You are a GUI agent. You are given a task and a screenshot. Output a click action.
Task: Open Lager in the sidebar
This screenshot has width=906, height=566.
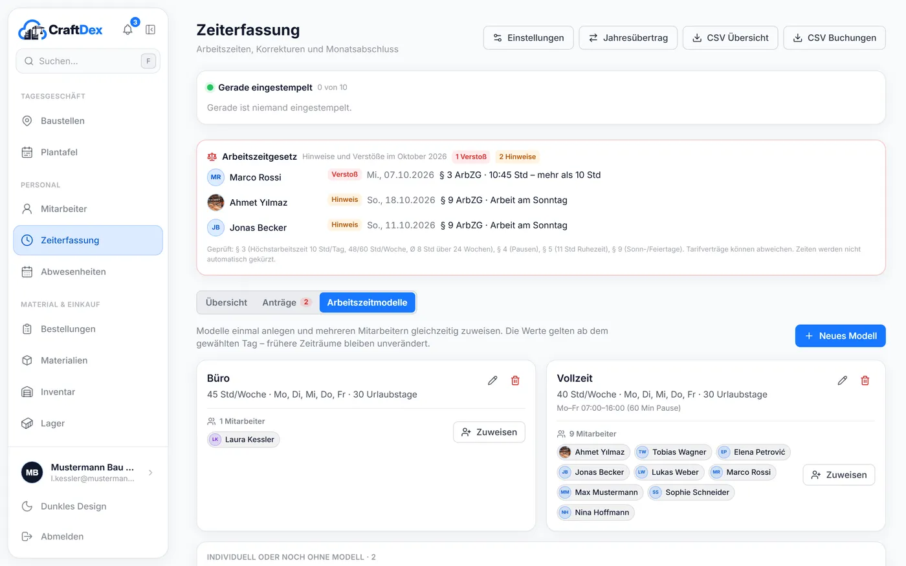coord(88,424)
